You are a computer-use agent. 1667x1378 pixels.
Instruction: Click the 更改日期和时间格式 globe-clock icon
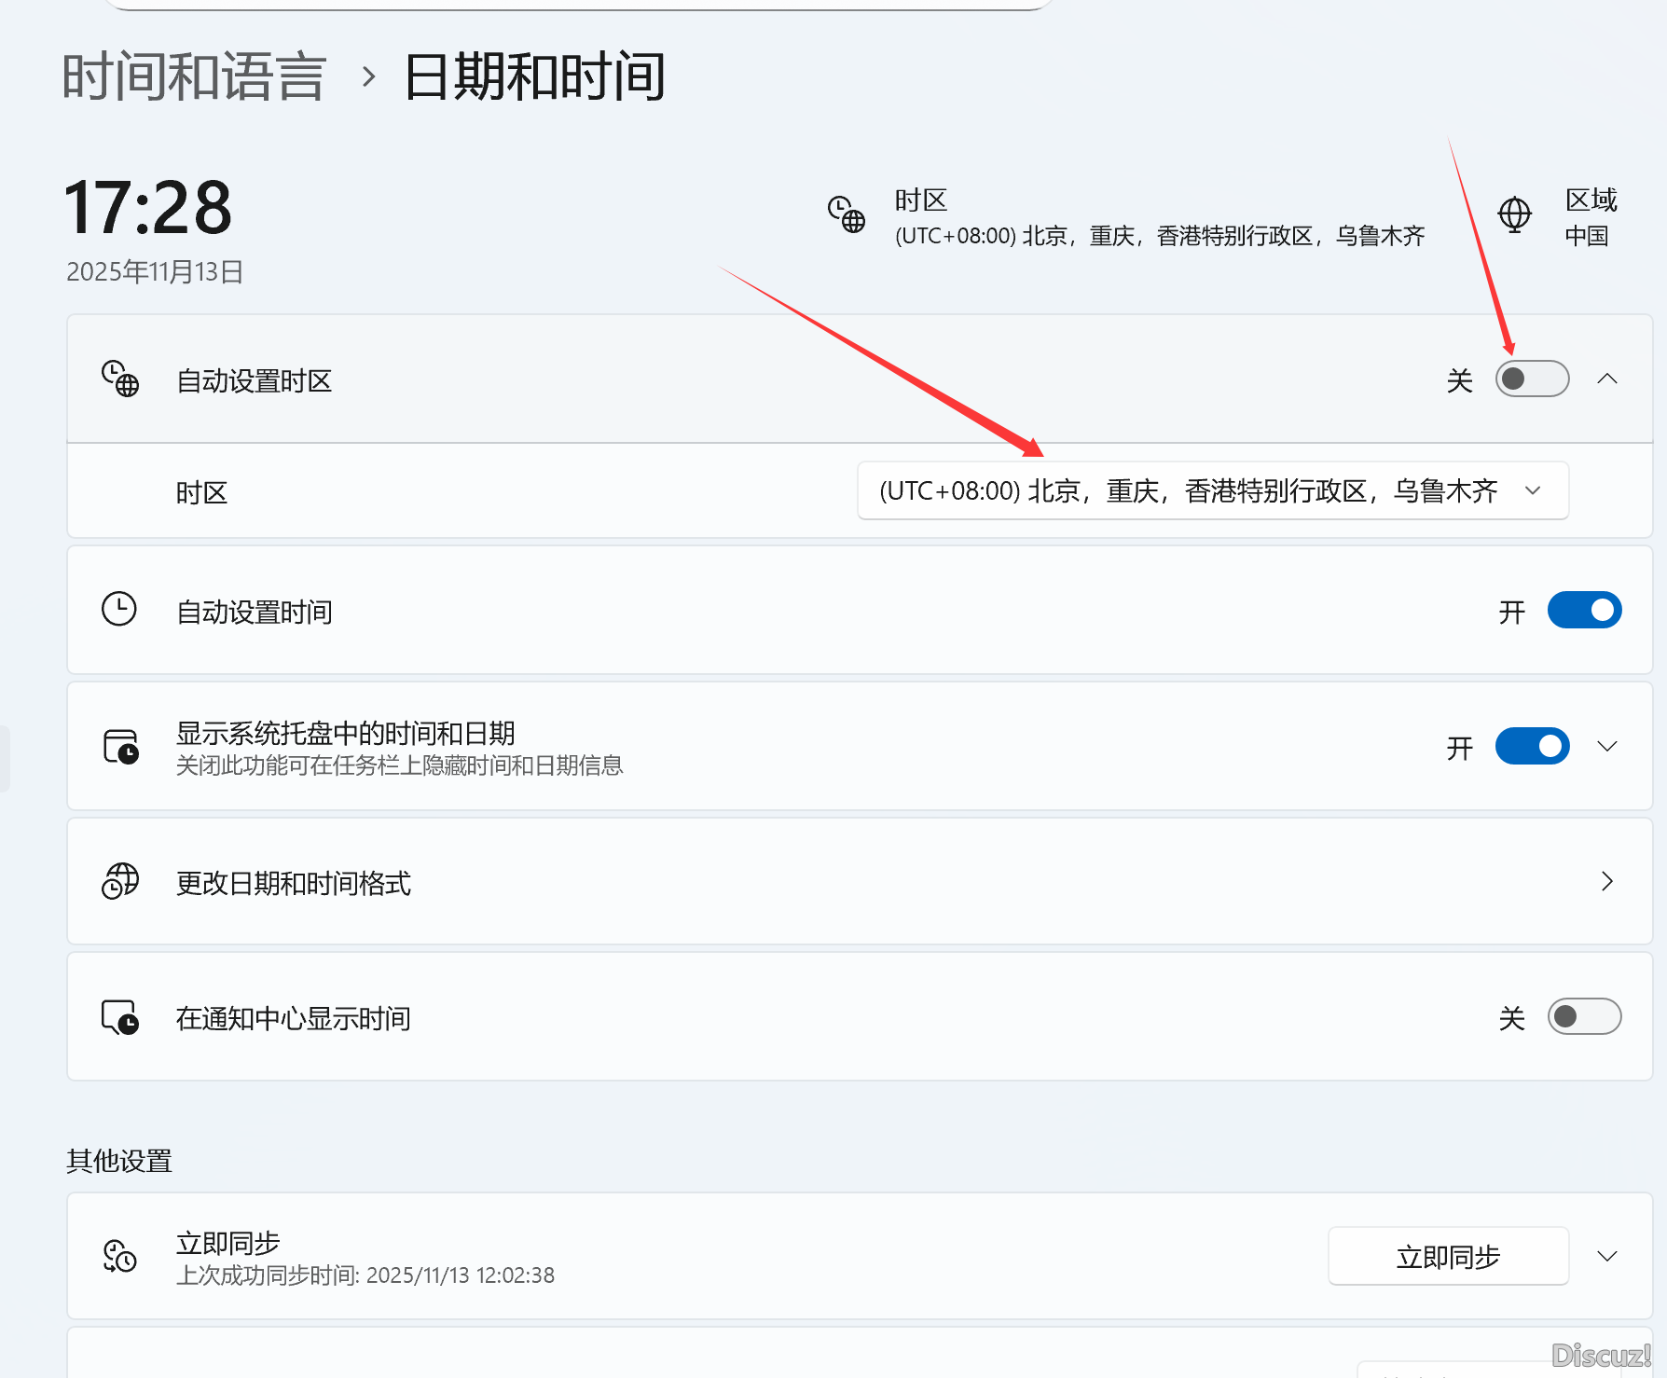[119, 882]
